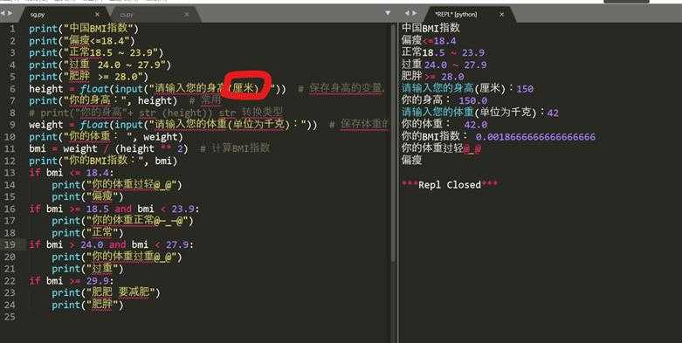Click REPL output '你的体重： 42.0'
This screenshot has width=682, height=343.
[x=444, y=125]
